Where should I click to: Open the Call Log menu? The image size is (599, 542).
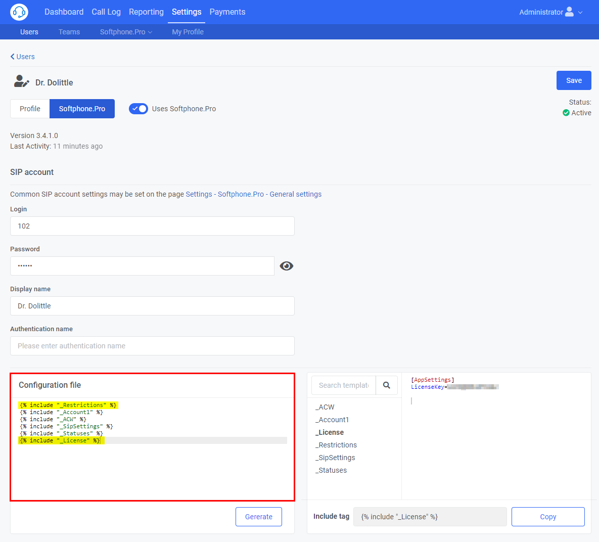pyautogui.click(x=106, y=12)
